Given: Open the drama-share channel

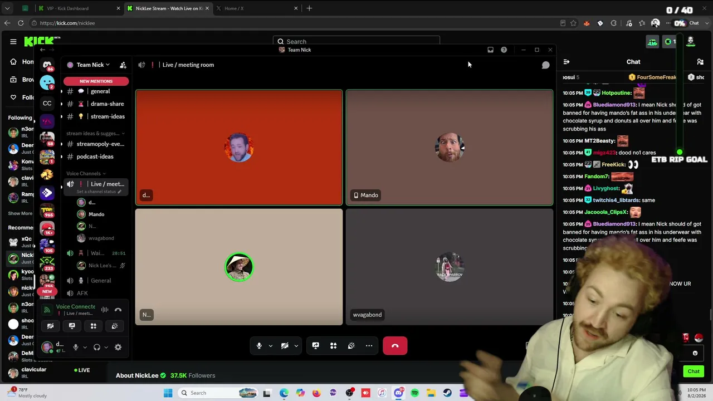Looking at the screenshot, I should tap(96, 104).
